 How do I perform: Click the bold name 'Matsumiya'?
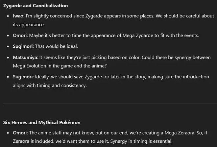point(25,58)
